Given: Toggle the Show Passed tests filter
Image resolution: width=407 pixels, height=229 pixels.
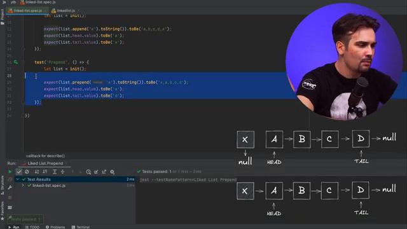Looking at the screenshot, I should coord(18,172).
